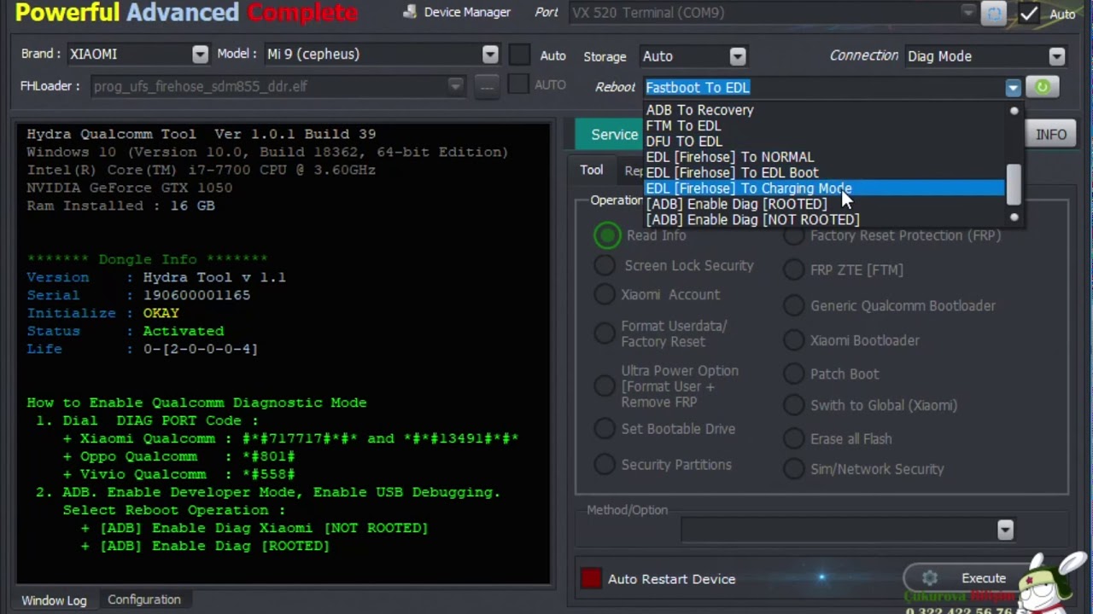The height and width of the screenshot is (614, 1093).
Task: Open the Port dropdown list
Action: (967, 13)
